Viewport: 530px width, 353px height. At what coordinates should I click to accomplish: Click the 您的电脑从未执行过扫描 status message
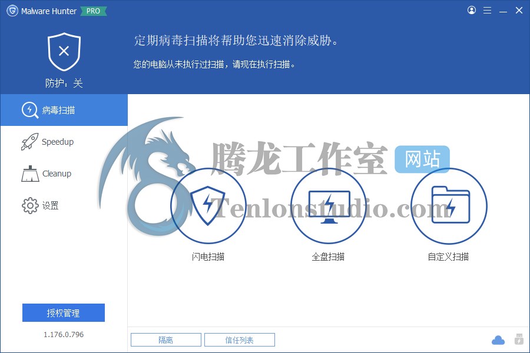[x=214, y=64]
